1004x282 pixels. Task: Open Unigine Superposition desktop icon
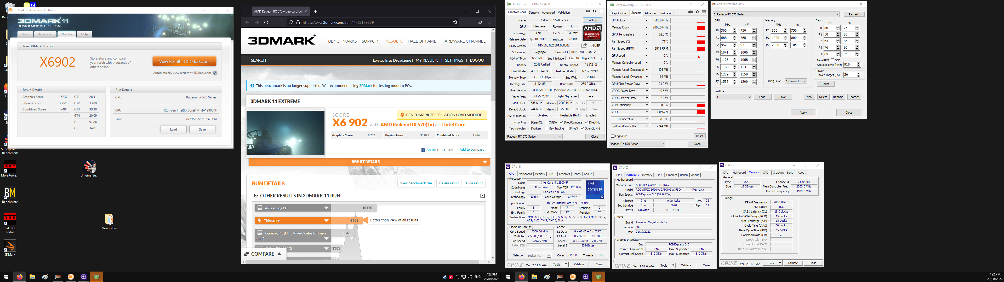pos(90,169)
